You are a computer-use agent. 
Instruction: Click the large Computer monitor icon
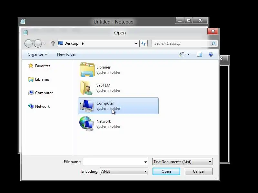pyautogui.click(x=87, y=106)
